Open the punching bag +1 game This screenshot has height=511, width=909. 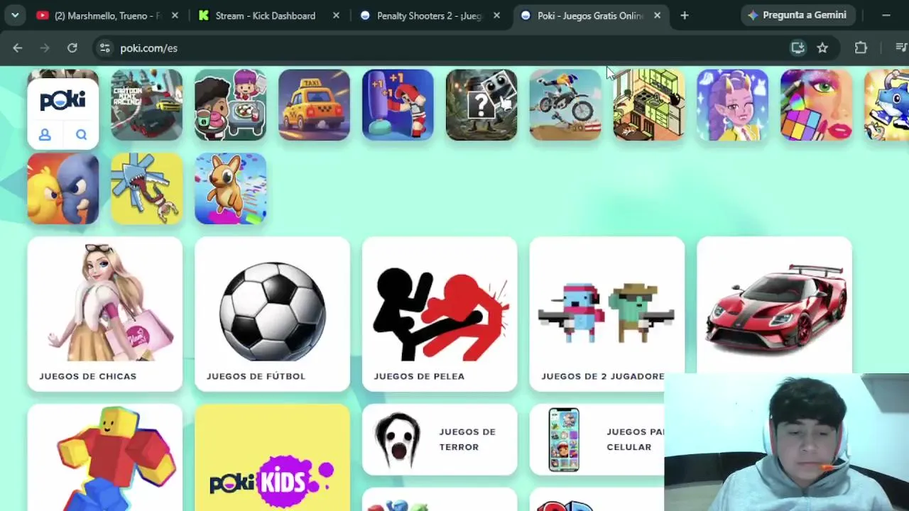[x=398, y=104]
